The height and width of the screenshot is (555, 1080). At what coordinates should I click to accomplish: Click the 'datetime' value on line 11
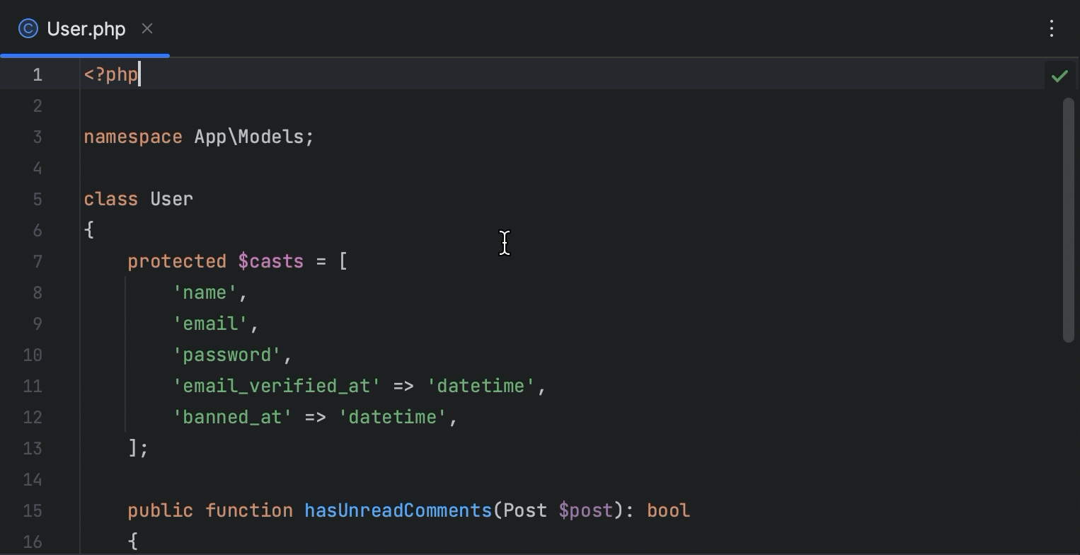tap(480, 386)
